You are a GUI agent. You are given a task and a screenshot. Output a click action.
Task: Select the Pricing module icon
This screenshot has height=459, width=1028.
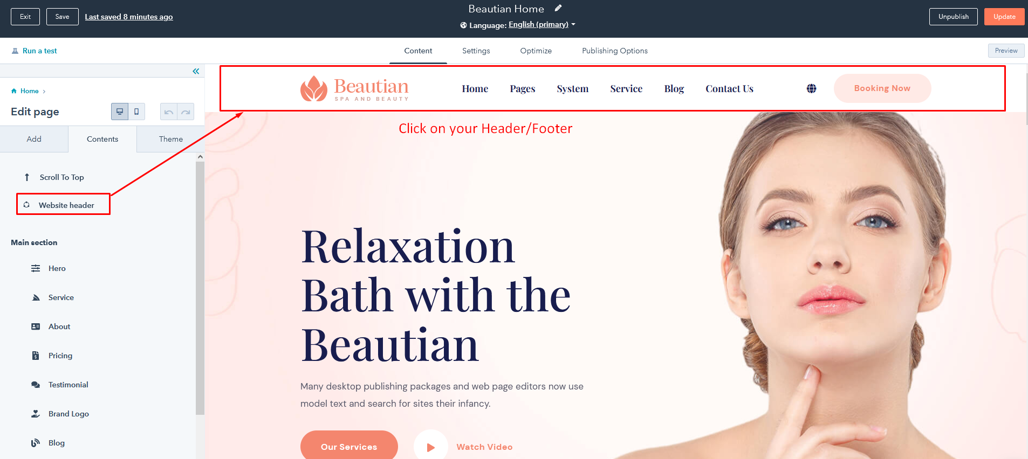36,356
